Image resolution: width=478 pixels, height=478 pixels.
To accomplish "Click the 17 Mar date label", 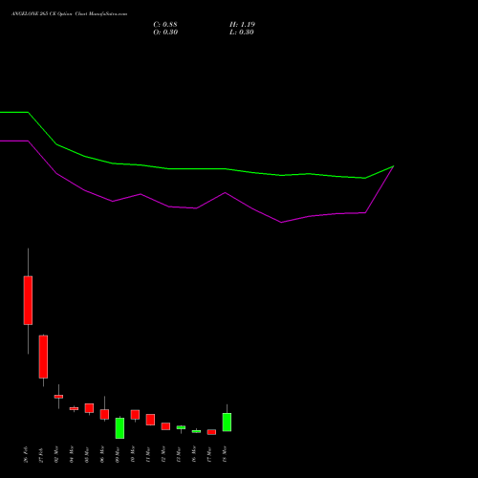I will (209, 454).
